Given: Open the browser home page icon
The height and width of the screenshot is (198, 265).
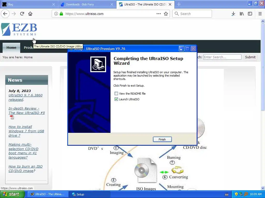Looking at the screenshot, I should pyautogui.click(x=30, y=14).
